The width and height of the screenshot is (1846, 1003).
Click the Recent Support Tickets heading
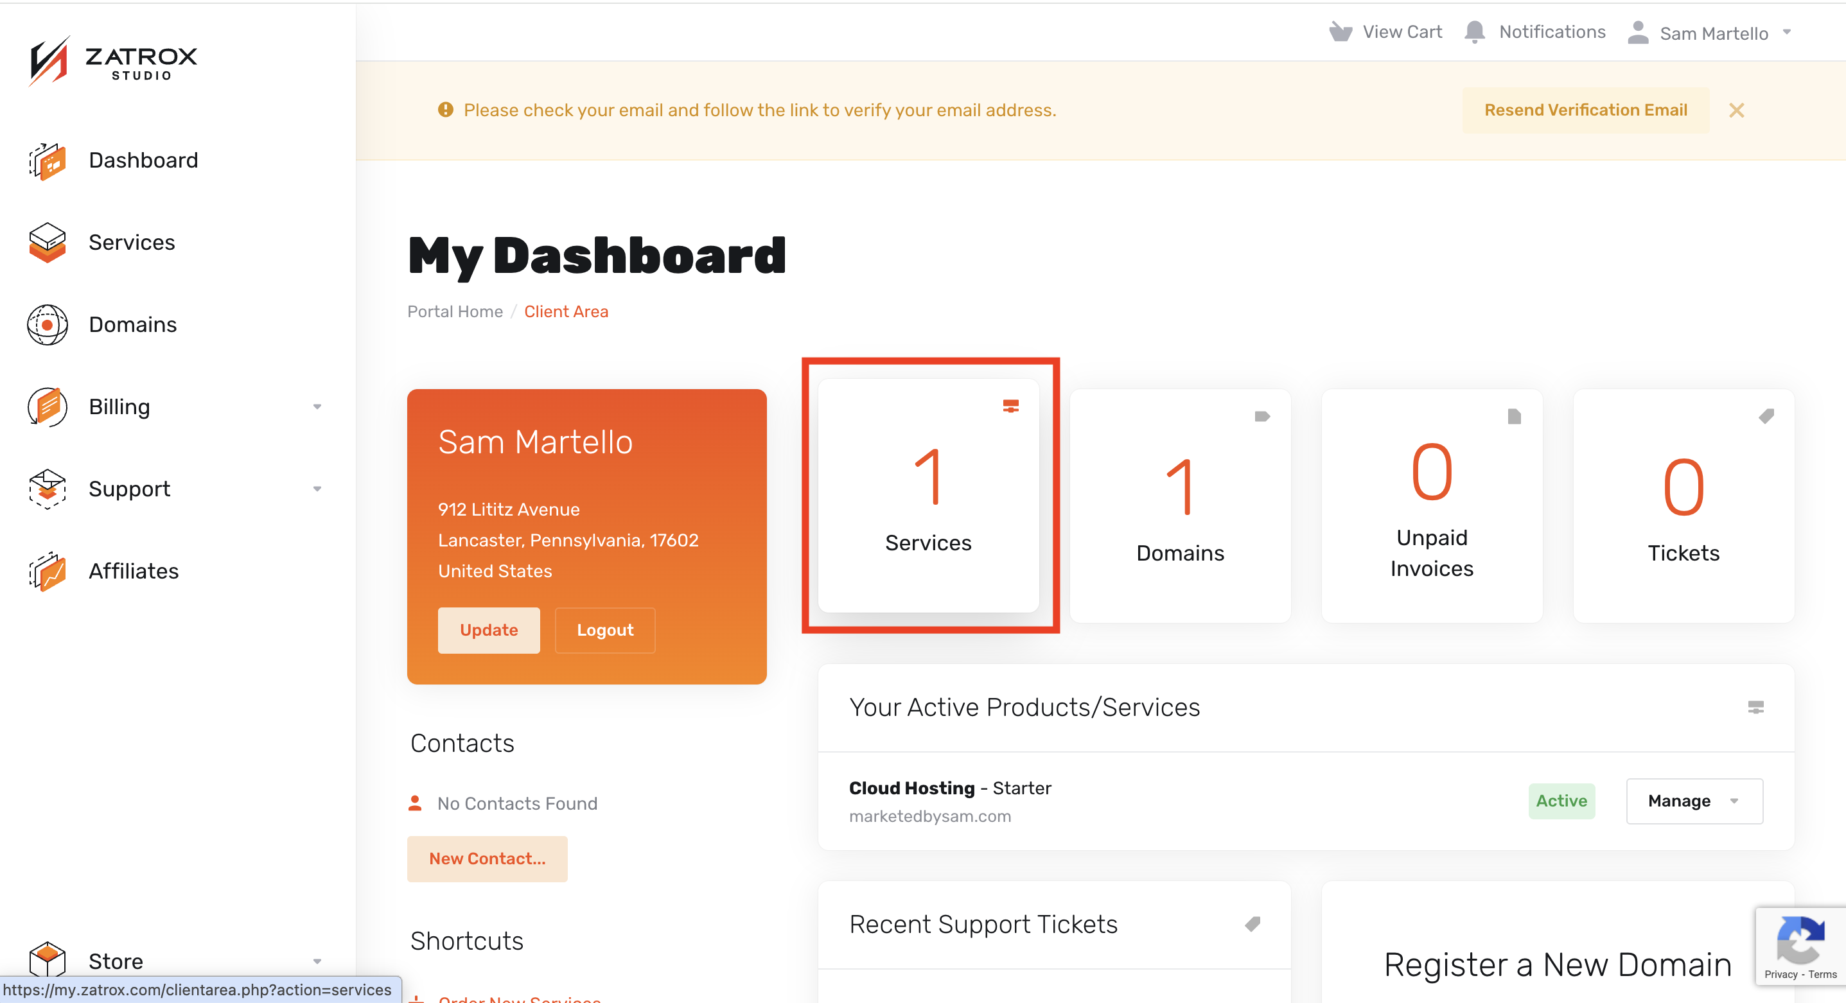click(983, 924)
